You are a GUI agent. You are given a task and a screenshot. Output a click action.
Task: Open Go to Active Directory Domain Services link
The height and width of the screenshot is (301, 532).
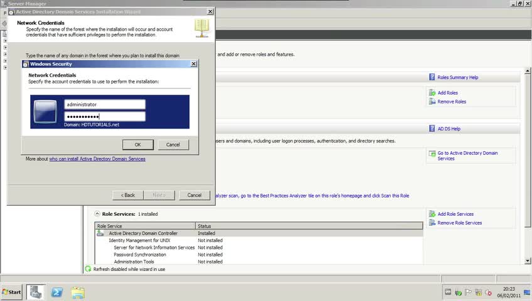click(467, 156)
